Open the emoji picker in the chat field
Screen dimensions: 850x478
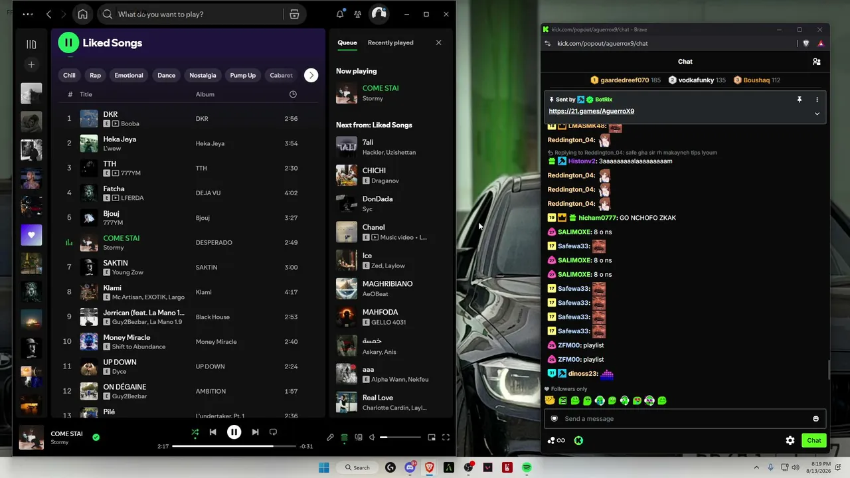click(815, 419)
